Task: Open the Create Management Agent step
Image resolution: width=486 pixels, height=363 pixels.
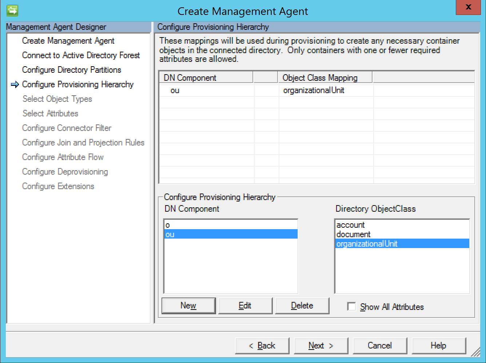Action: pos(68,41)
